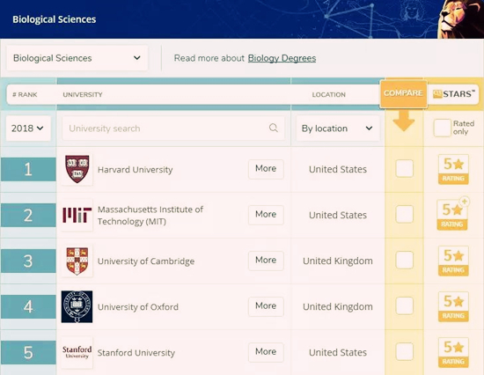Expand the 2018 year dropdown
The height and width of the screenshot is (375, 484).
pos(28,129)
